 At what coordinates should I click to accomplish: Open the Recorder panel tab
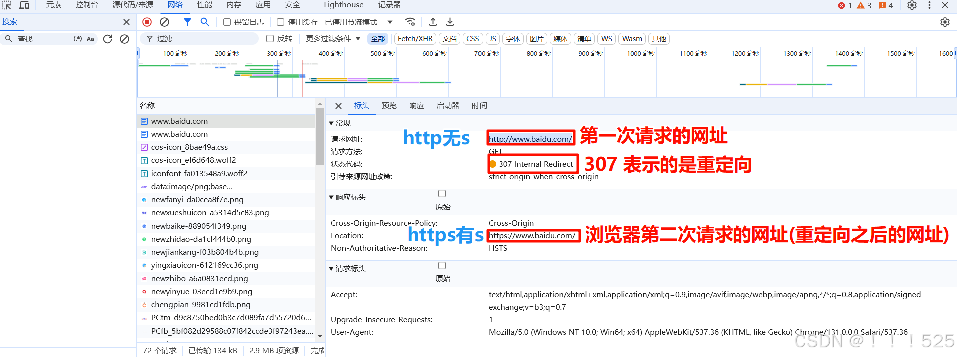click(x=389, y=5)
